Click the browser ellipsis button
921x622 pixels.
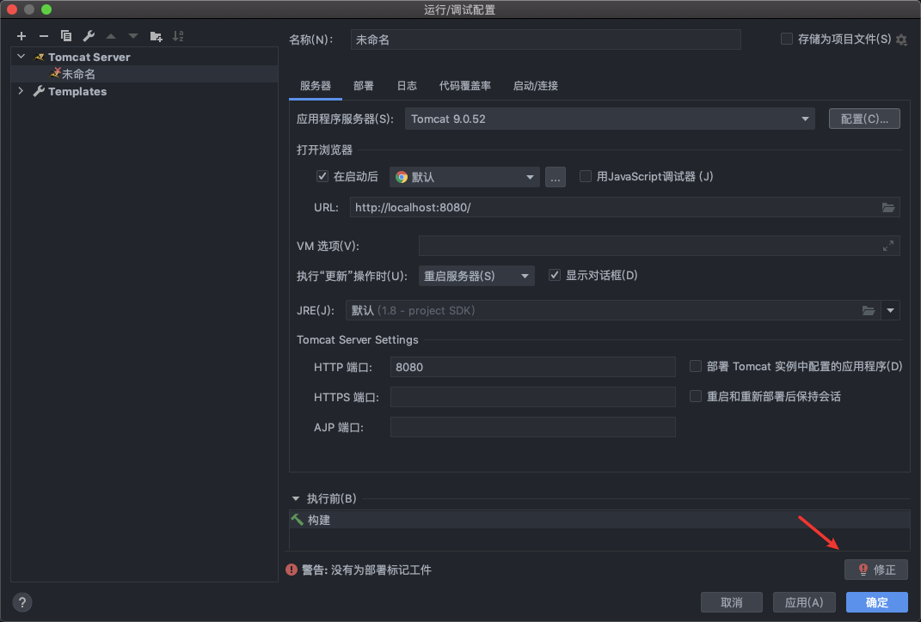(x=555, y=177)
